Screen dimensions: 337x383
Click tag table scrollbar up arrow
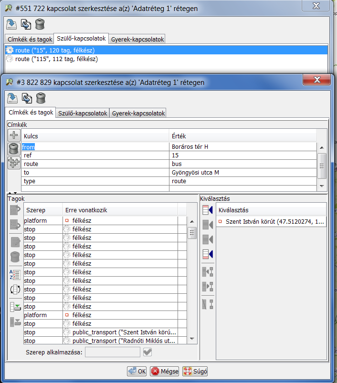click(x=322, y=148)
